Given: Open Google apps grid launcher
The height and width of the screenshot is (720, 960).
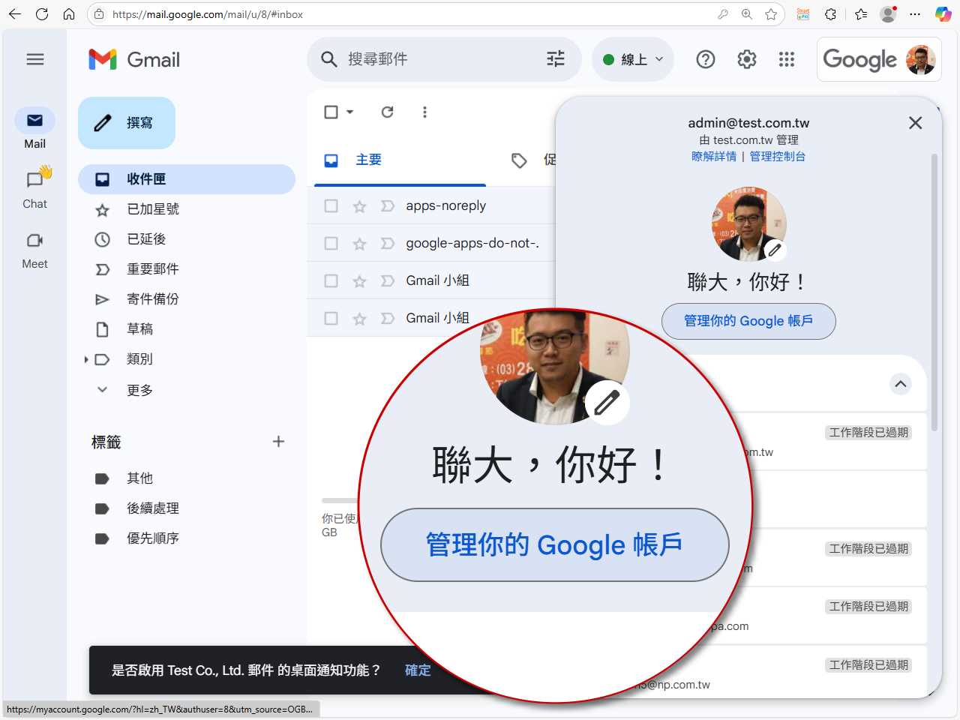Looking at the screenshot, I should (787, 59).
